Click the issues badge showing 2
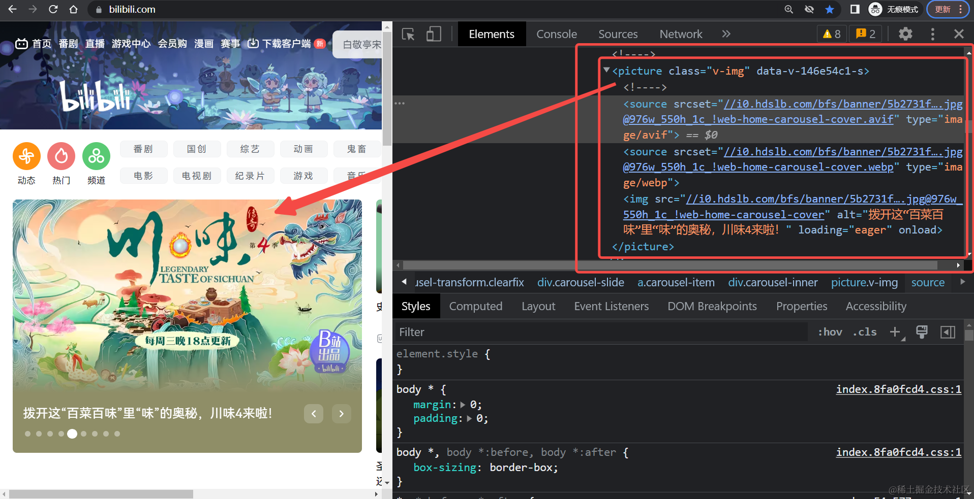 click(x=865, y=34)
